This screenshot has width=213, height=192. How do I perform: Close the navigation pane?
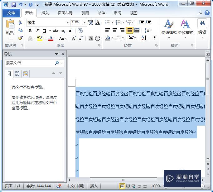pos(63,54)
